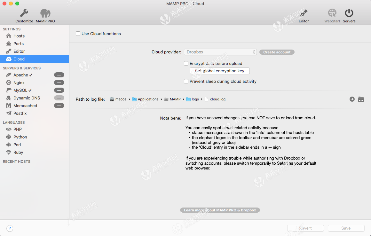Screen dimensions: 371x236
Task: Click the PHP language icon
Action: (x=9, y=129)
